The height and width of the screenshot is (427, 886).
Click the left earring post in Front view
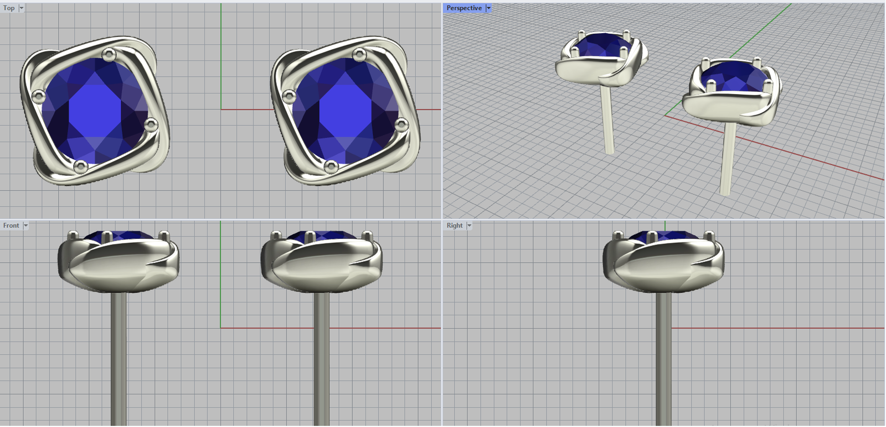(x=119, y=360)
